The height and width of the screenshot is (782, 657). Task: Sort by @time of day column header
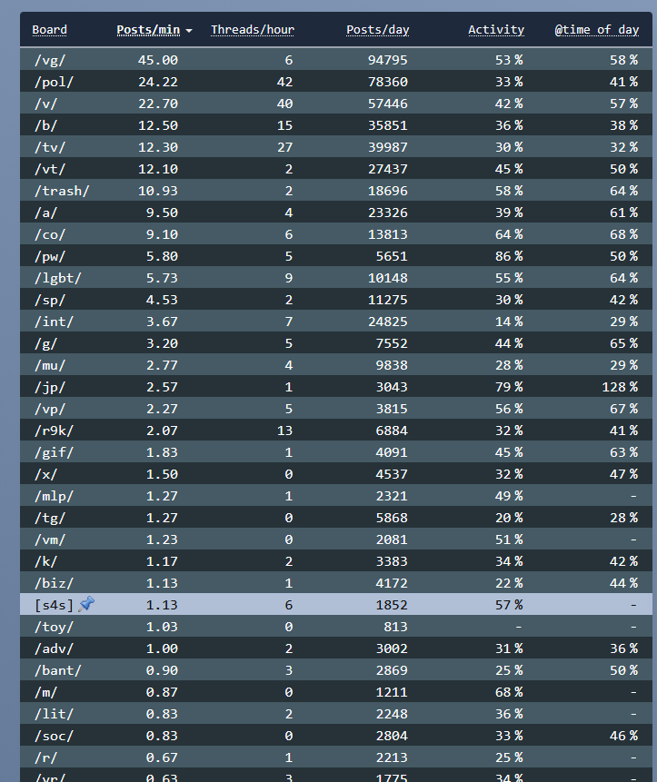[597, 30]
